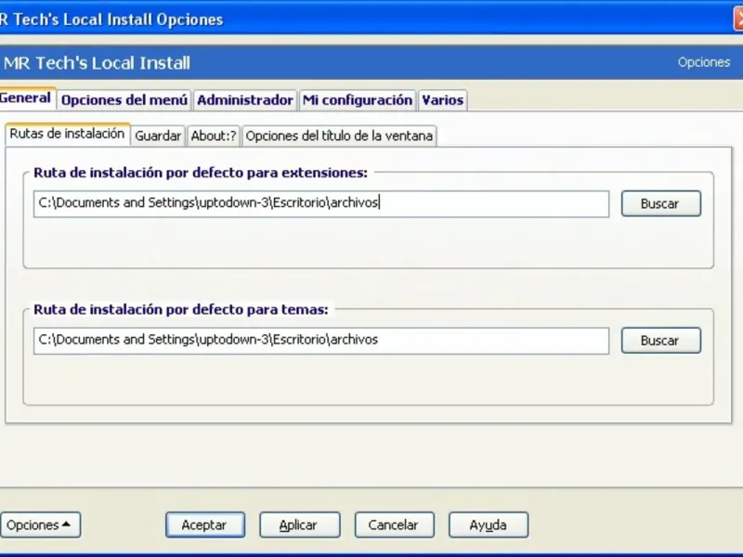Open the About:? sub-tab
This screenshot has width=743, height=557.
214,136
